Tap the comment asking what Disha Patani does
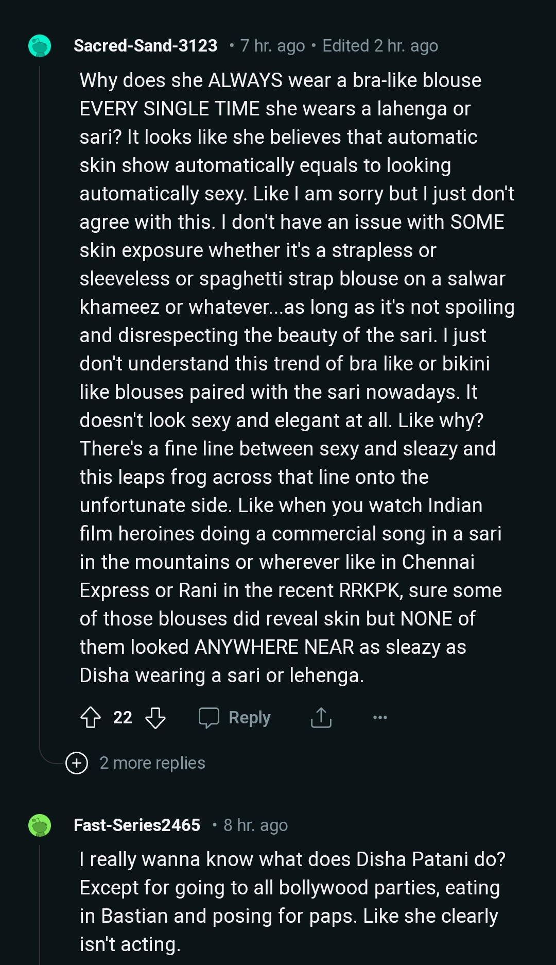556x965 pixels. click(x=291, y=902)
